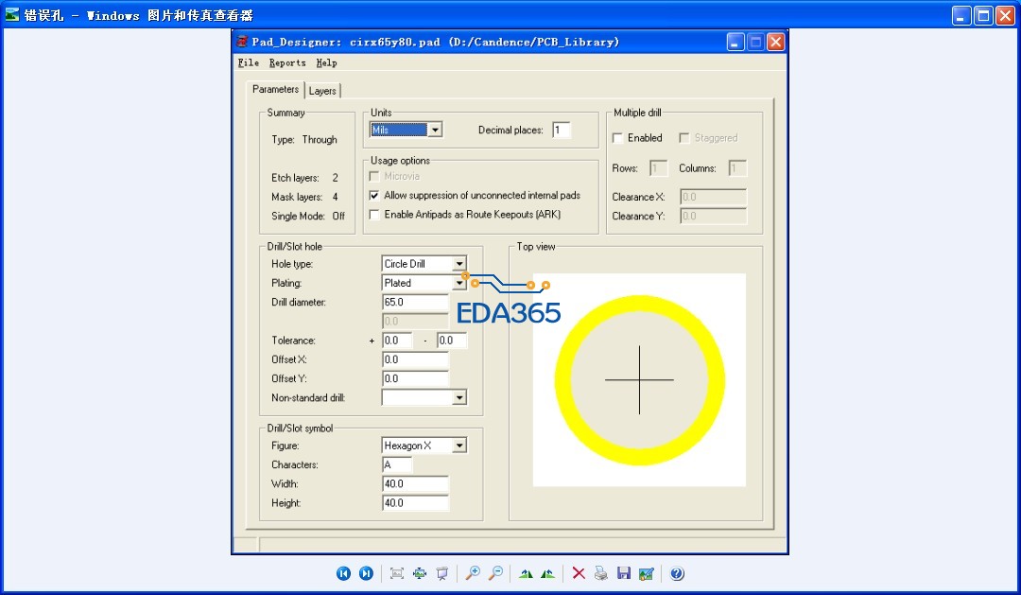Expand the Non-standard drill dropdown
The width and height of the screenshot is (1021, 595).
[459, 397]
